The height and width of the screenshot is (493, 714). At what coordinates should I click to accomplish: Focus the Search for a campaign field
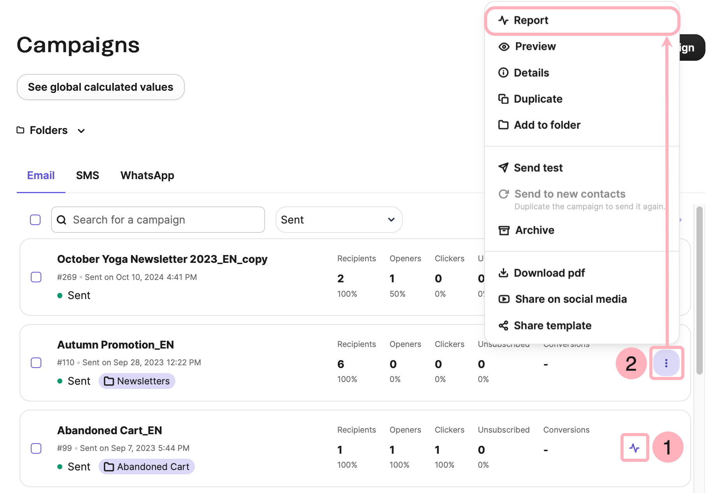pos(164,220)
